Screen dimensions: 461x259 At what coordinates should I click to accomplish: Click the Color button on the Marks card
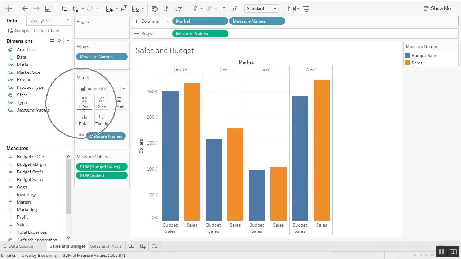click(84, 103)
